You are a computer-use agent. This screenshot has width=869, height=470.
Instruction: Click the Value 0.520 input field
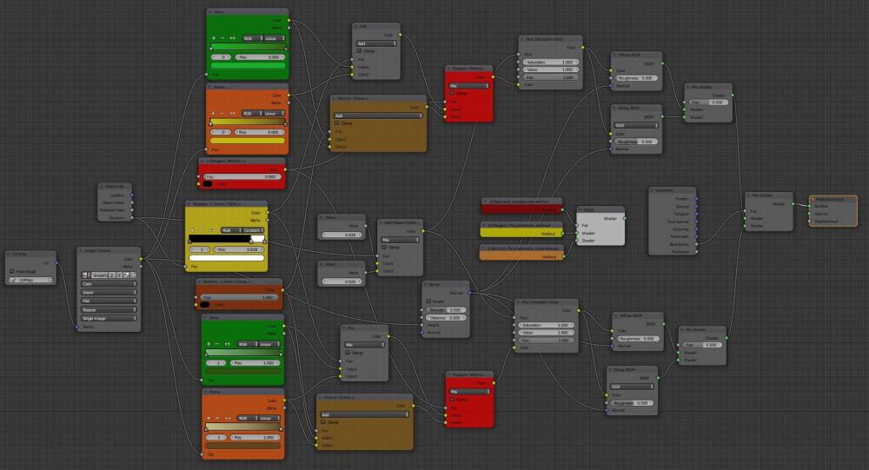342,281
